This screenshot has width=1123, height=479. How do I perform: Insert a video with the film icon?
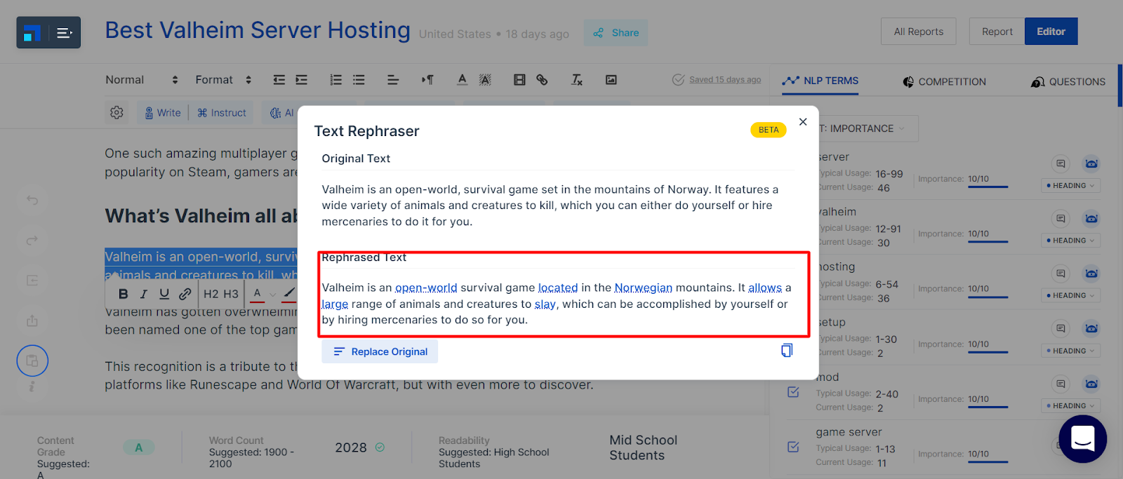[519, 80]
